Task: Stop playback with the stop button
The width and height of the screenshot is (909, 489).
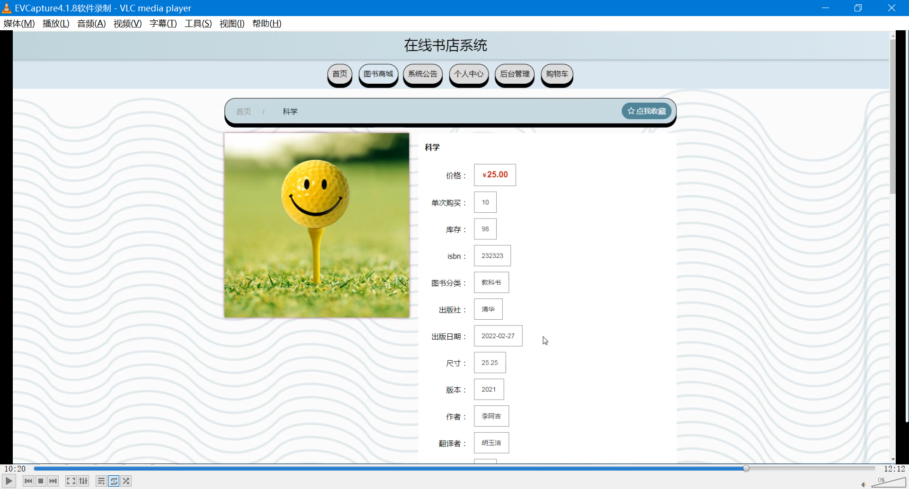Action: point(41,481)
